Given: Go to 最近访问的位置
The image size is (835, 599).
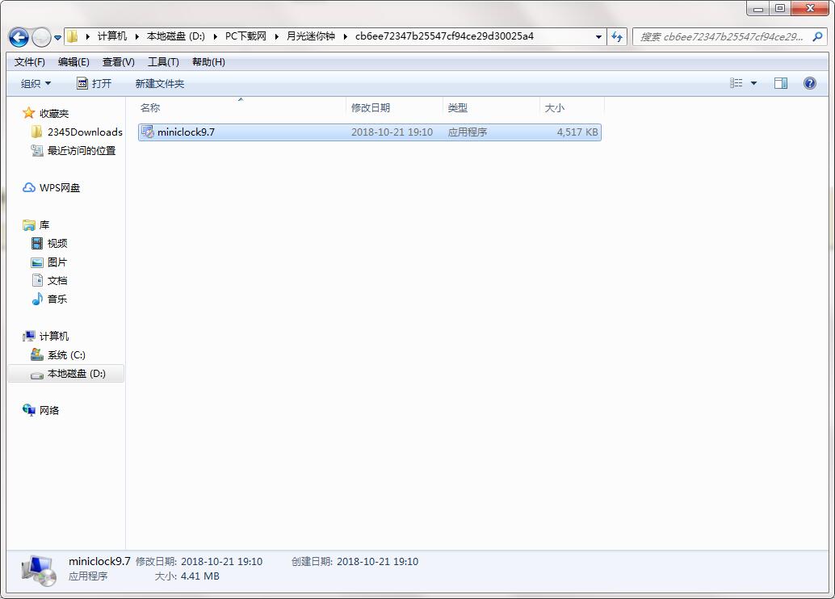Looking at the screenshot, I should (x=73, y=151).
